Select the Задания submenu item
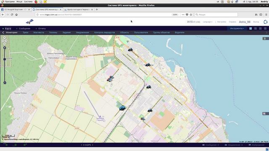The image size is (269, 151). pyautogui.click(x=66, y=32)
